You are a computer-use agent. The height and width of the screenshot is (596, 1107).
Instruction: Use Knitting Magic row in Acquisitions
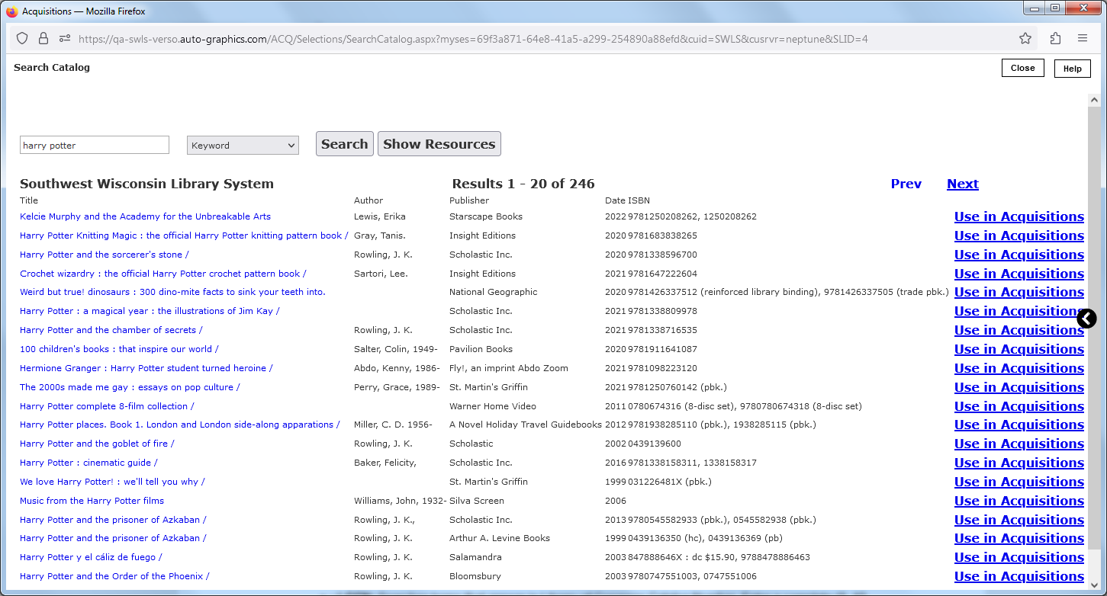tap(1019, 236)
